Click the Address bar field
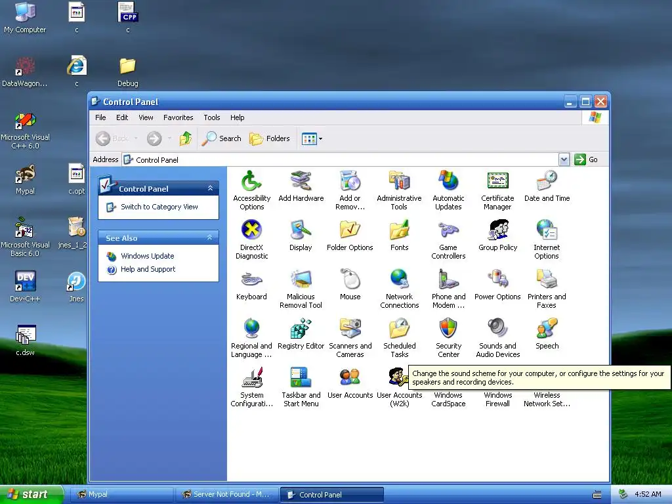Image resolution: width=672 pixels, height=504 pixels. (x=341, y=159)
